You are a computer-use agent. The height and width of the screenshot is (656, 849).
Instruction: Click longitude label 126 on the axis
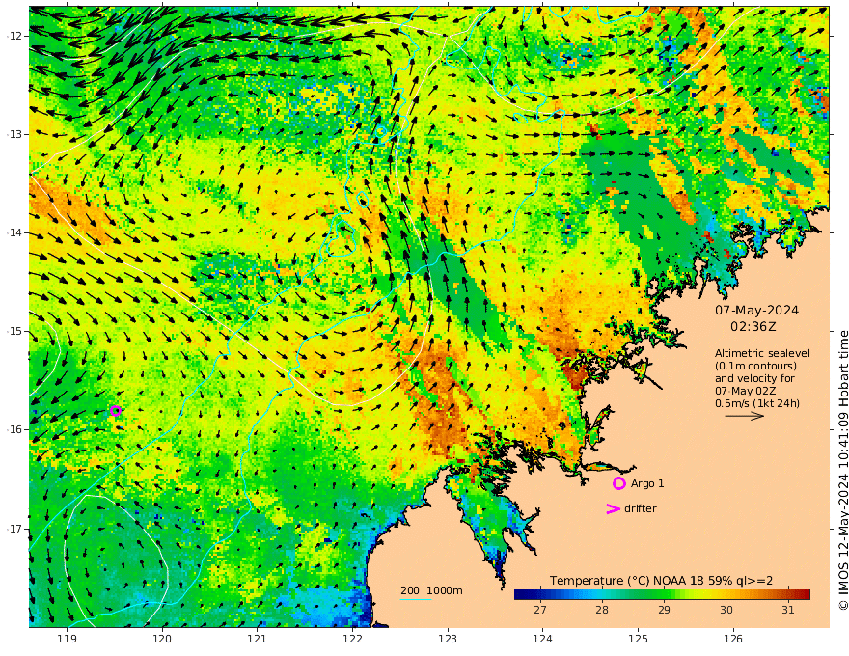[x=733, y=639]
